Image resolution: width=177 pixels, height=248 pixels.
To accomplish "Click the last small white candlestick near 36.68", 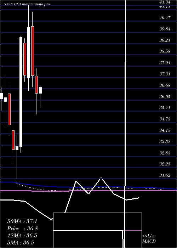I will click(x=40, y=90).
